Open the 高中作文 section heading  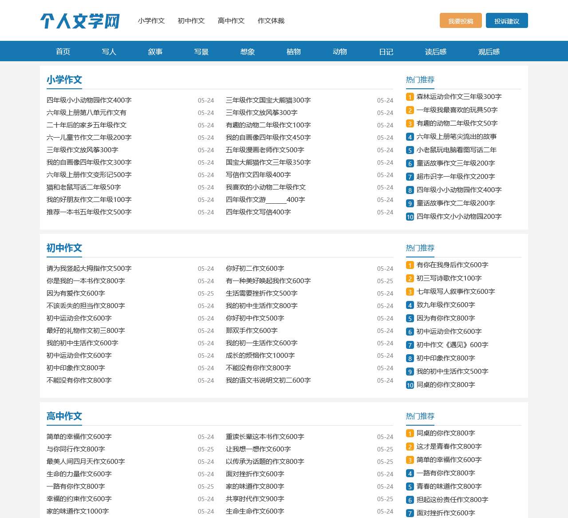click(64, 416)
